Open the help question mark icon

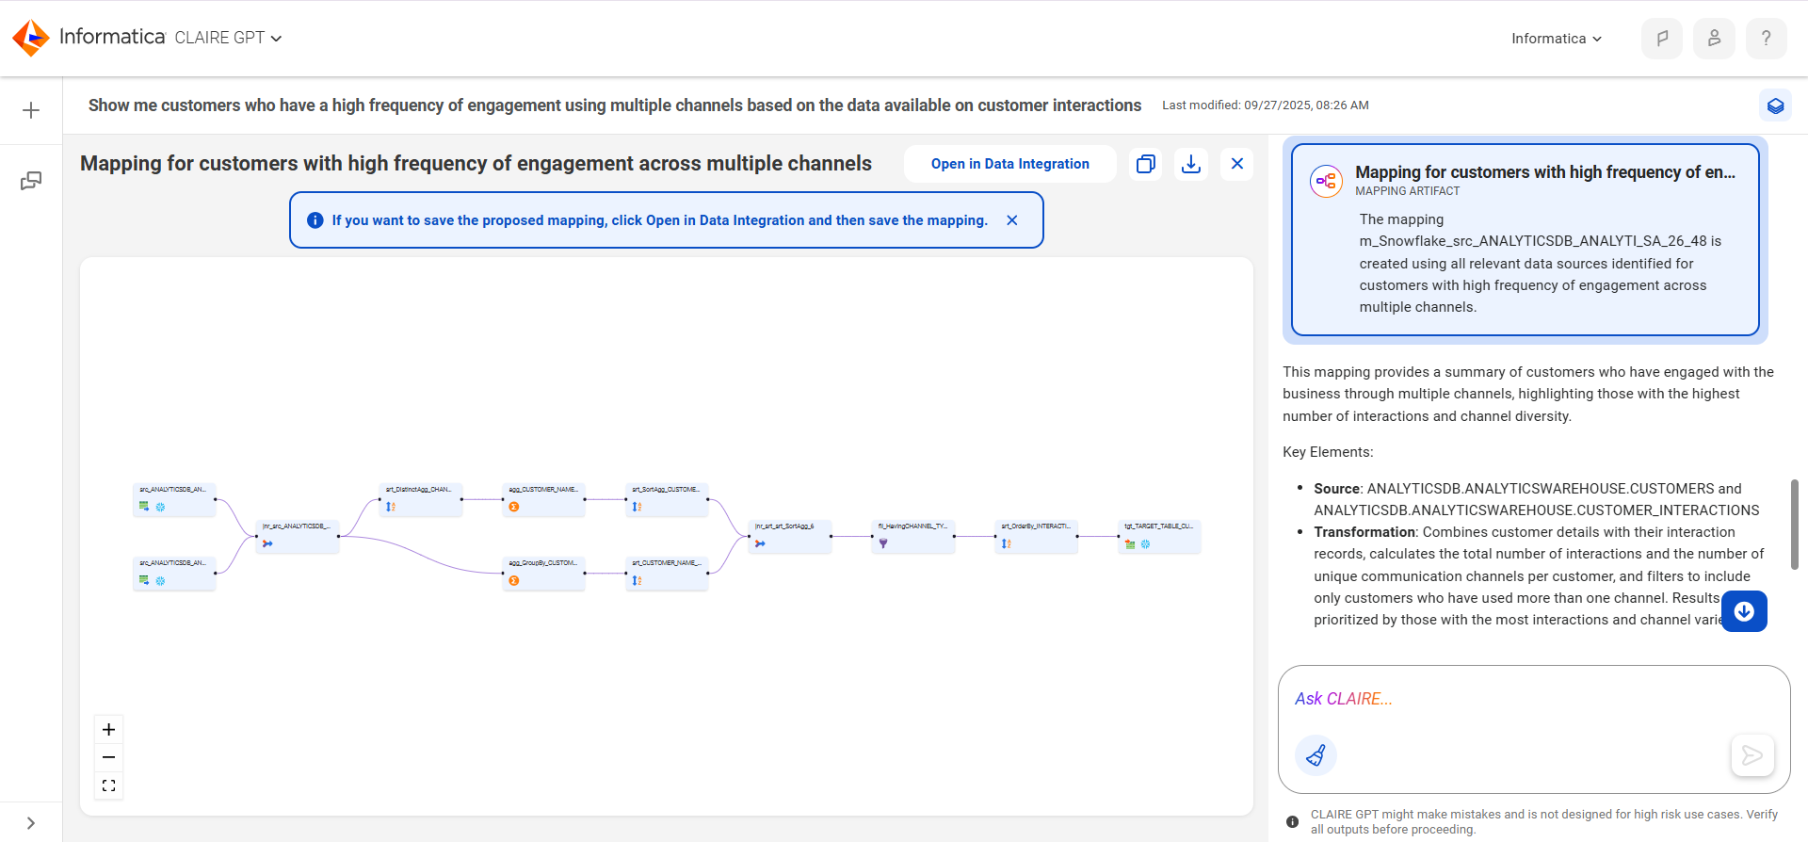[1767, 39]
